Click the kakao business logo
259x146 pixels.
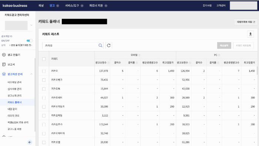(15, 6)
